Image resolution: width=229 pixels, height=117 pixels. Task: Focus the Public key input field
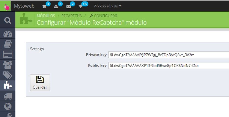coord(169,66)
